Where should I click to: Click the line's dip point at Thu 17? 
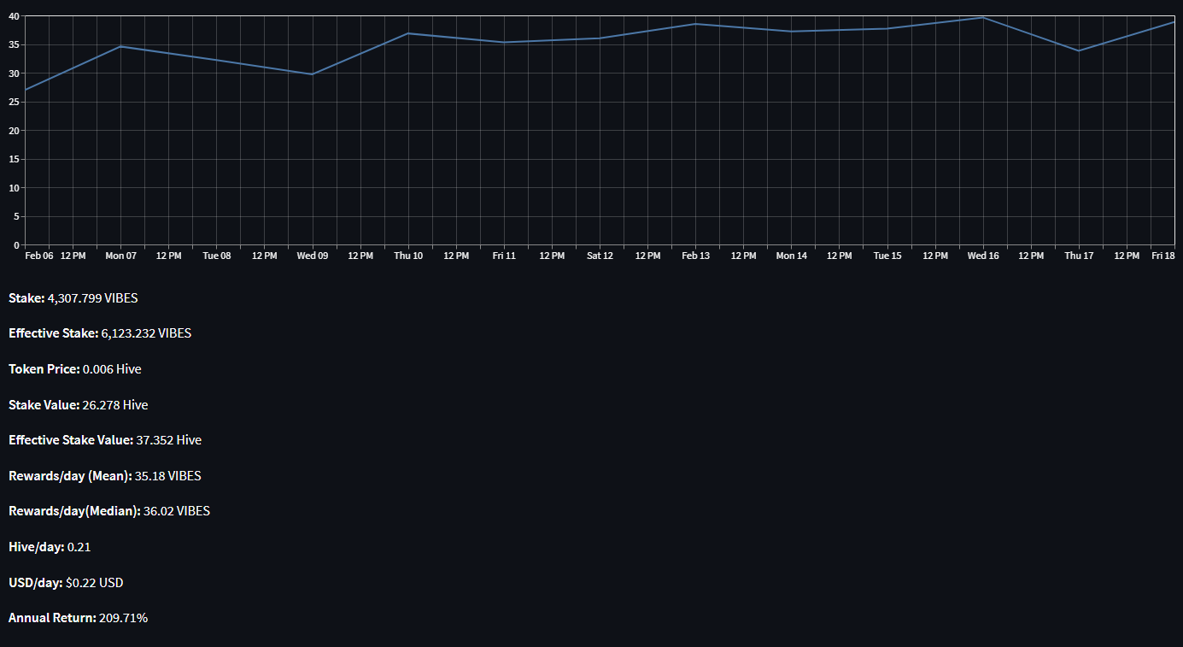coord(1079,50)
